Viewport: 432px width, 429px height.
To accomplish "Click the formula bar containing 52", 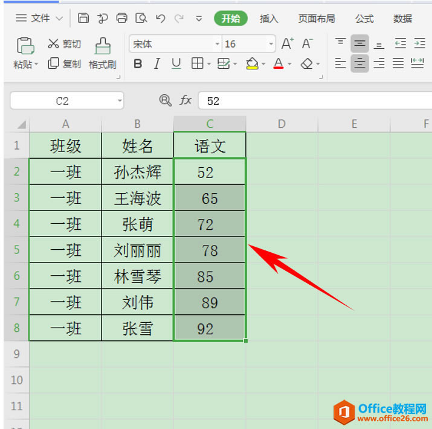I will 315,101.
